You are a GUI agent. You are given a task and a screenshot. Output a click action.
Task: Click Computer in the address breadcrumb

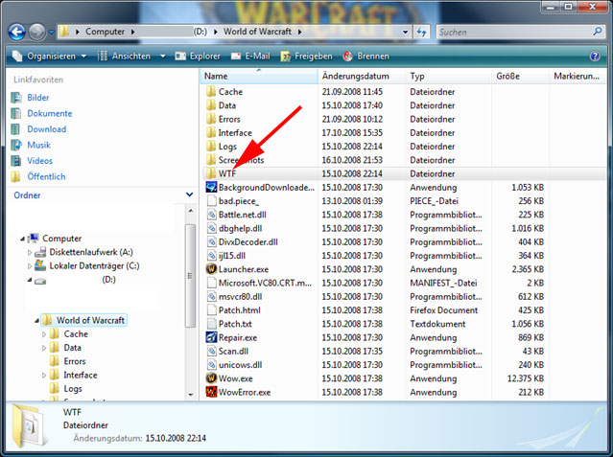105,32
